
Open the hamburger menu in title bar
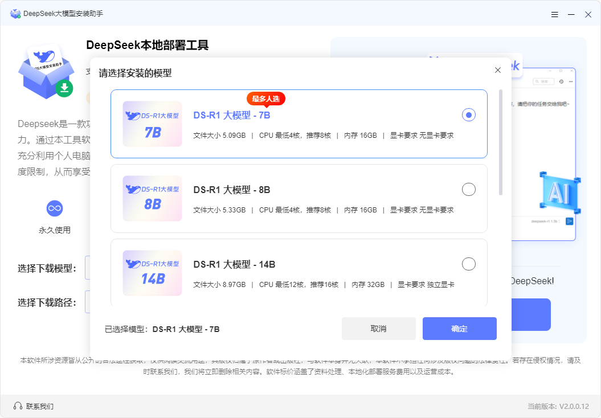coord(555,14)
